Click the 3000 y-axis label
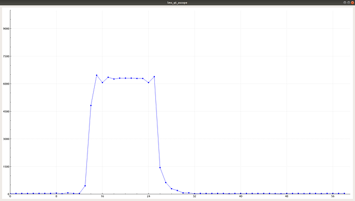This screenshot has height=201, width=355. point(6,139)
